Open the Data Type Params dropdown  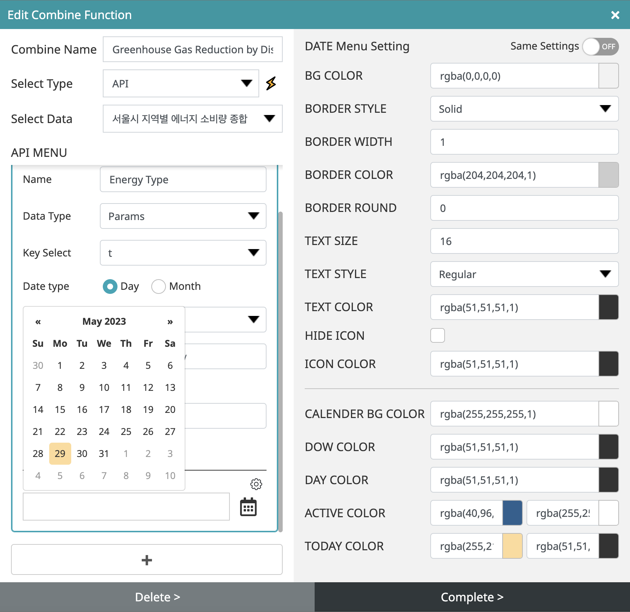183,216
